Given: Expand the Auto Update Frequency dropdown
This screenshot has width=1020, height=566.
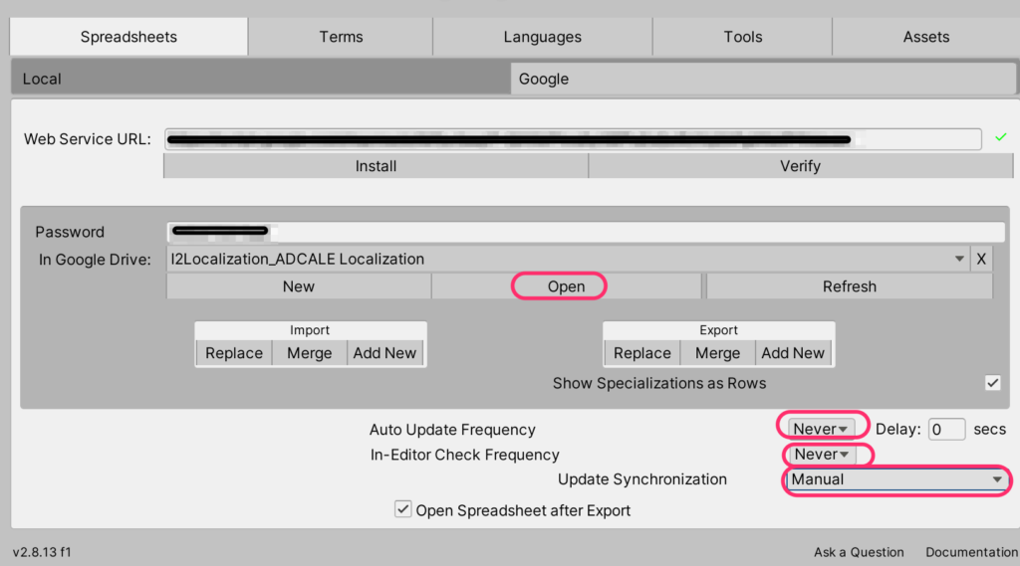Looking at the screenshot, I should click(821, 429).
